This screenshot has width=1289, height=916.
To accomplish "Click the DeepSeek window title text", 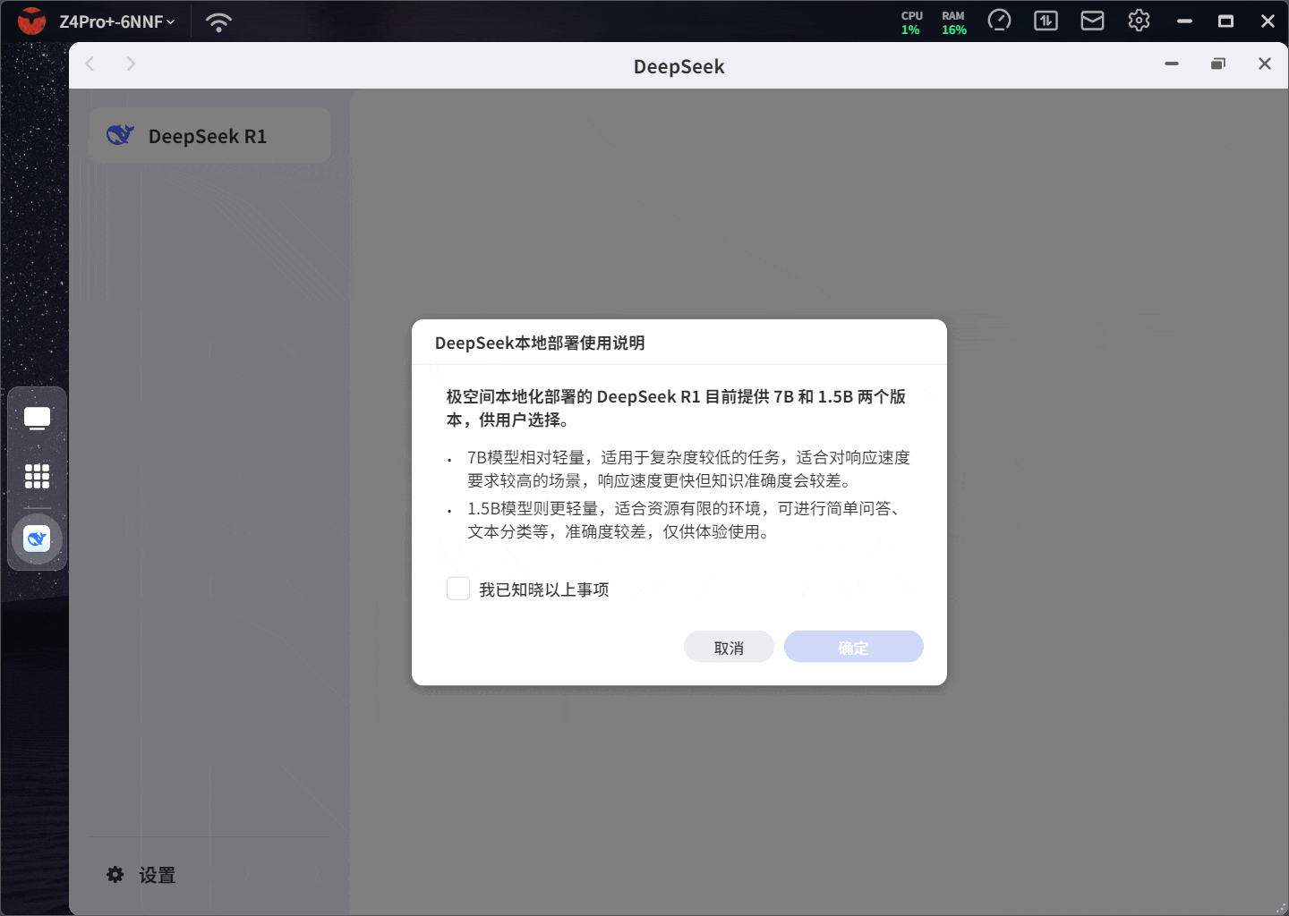I will click(679, 66).
